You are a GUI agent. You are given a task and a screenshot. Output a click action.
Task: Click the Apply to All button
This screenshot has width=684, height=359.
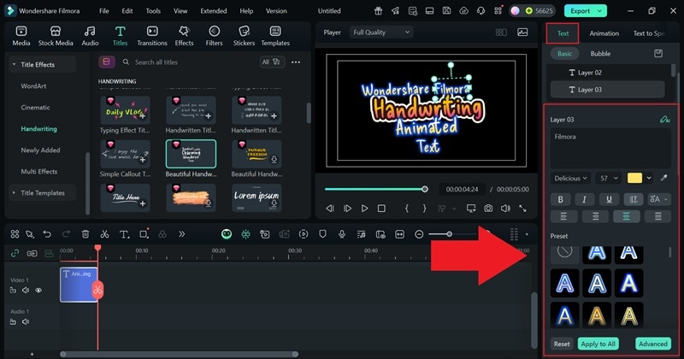point(598,344)
